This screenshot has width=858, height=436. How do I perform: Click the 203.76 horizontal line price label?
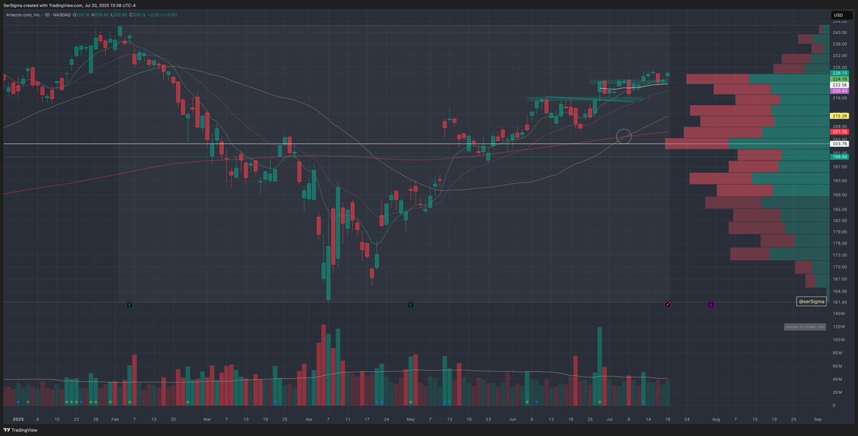839,143
